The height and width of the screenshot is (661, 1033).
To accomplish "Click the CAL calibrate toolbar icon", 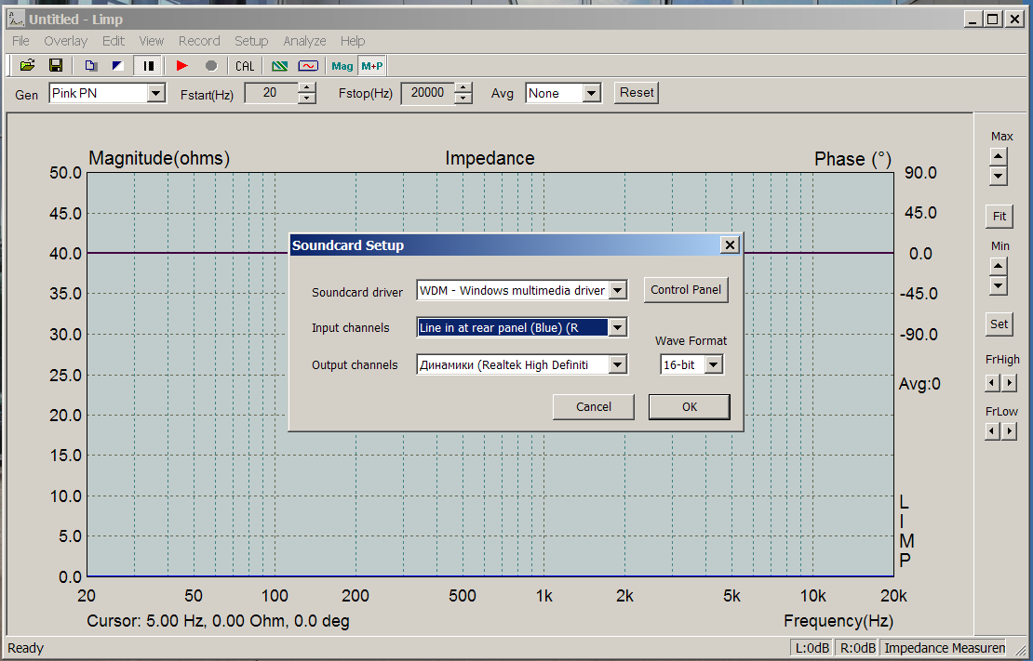I will tap(245, 65).
